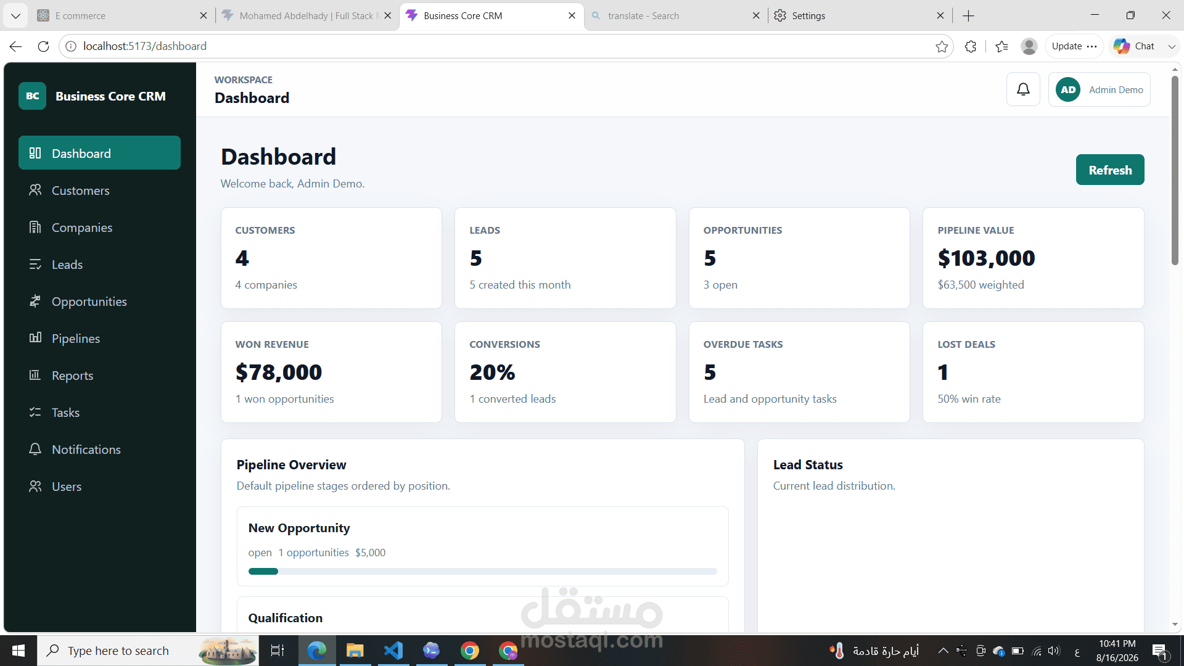
Task: Switch to Mohamed Abdelhady Full Stack tab
Action: point(307,15)
